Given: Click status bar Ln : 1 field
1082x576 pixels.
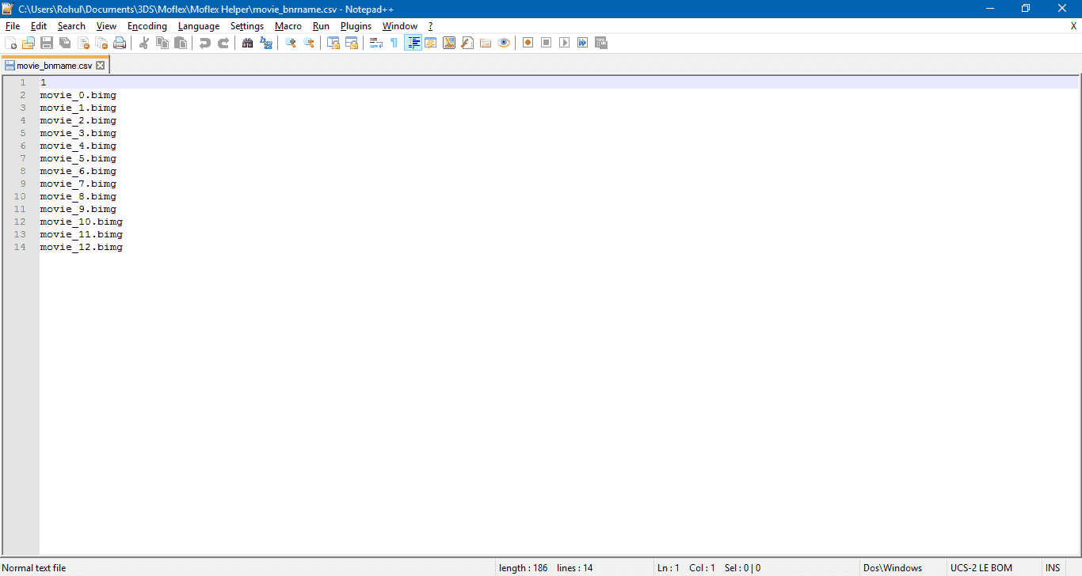Looking at the screenshot, I should coord(669,568).
